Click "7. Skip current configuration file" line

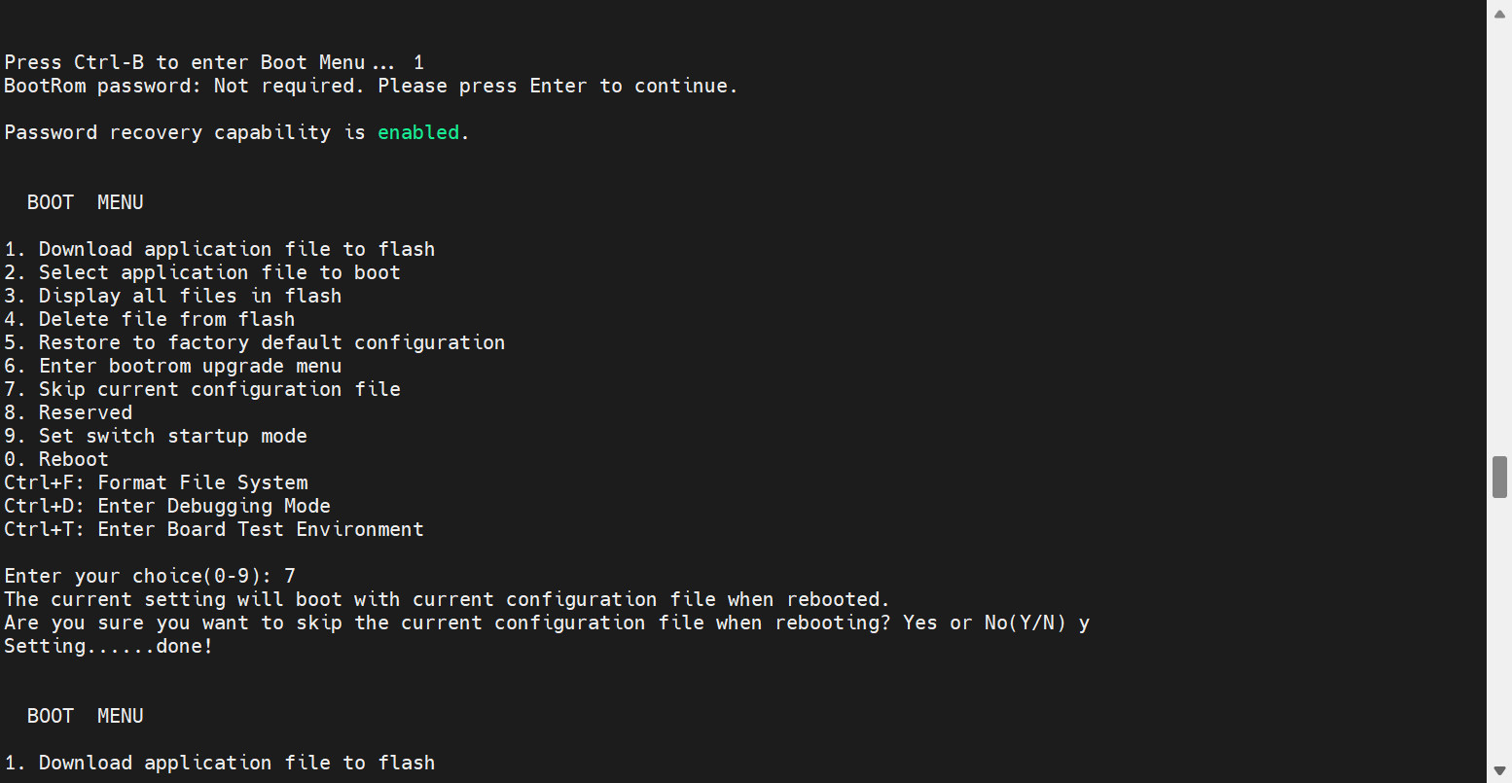(x=202, y=389)
